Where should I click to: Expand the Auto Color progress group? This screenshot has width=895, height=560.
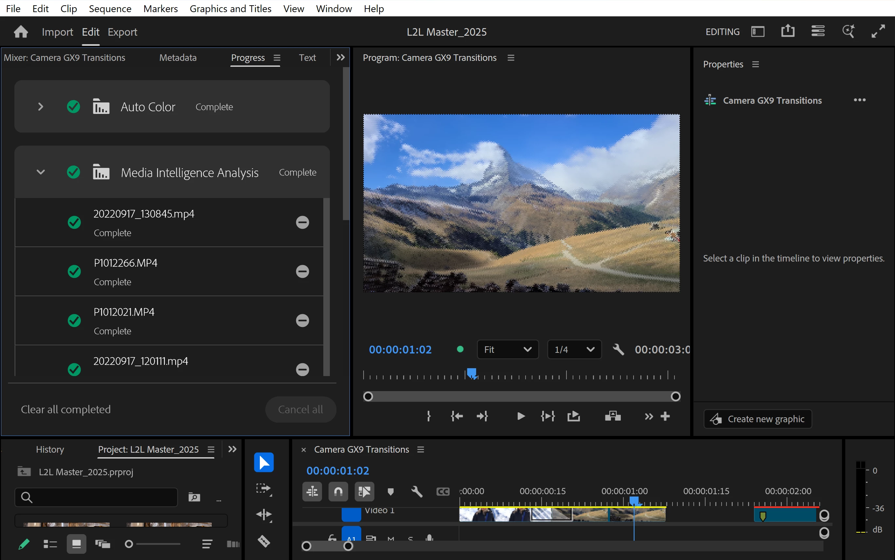41,107
